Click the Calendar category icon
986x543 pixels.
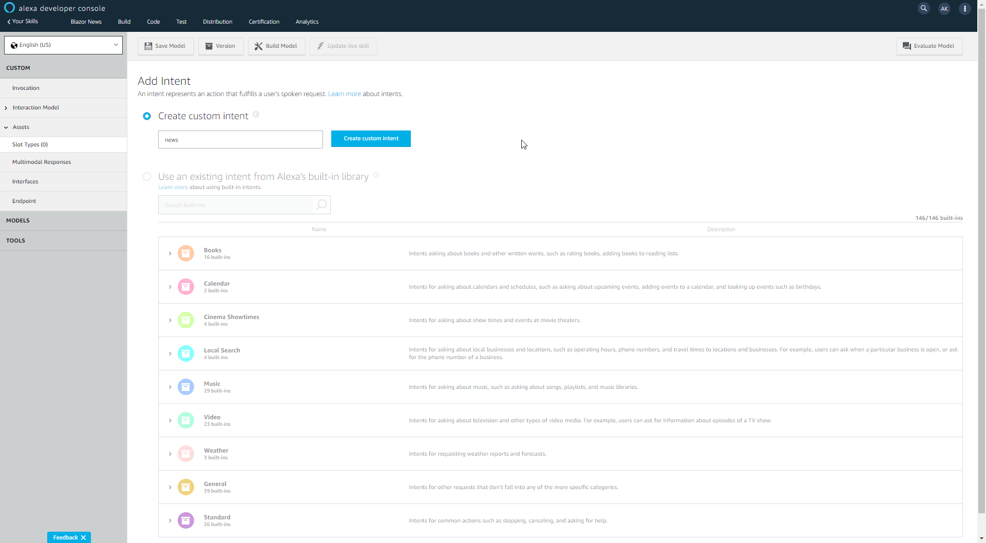click(186, 287)
